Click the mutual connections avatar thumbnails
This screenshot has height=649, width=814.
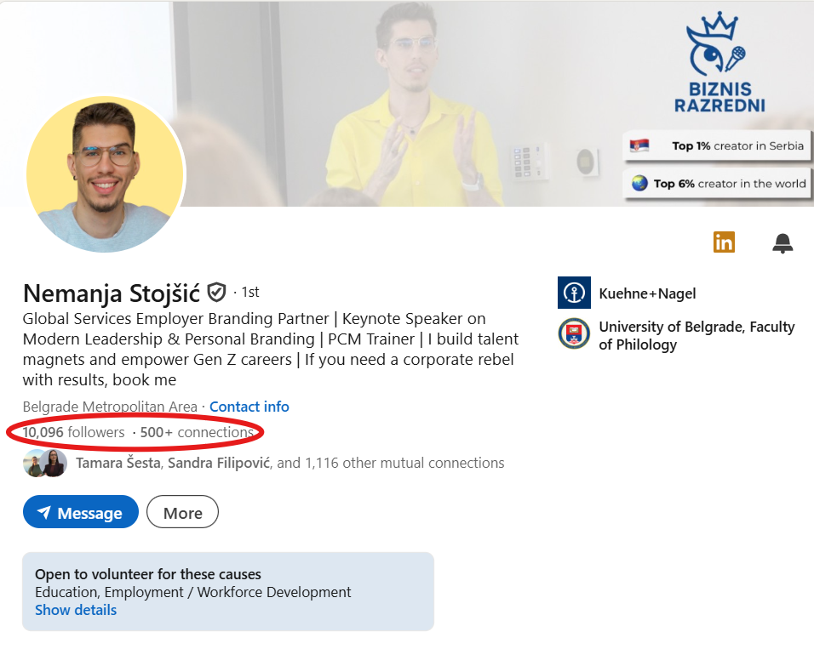(x=45, y=463)
